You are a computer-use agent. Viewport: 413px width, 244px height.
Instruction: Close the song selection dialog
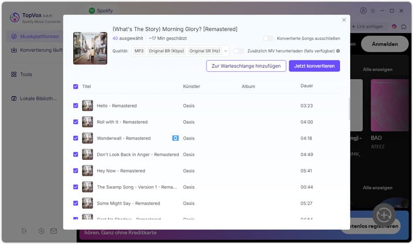tap(344, 20)
